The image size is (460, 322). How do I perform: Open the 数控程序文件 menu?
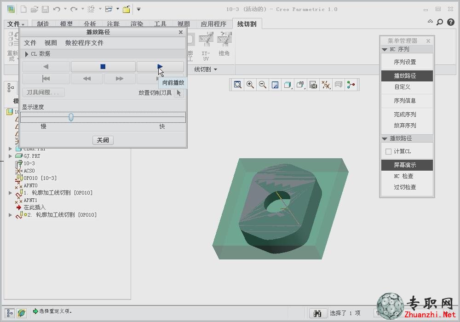(x=84, y=43)
